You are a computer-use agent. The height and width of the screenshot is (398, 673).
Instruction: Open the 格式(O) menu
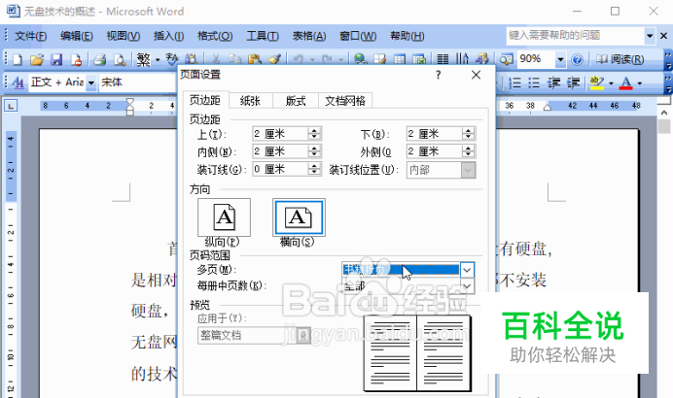click(x=215, y=37)
